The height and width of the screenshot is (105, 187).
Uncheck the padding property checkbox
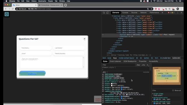[x=103, y=78]
